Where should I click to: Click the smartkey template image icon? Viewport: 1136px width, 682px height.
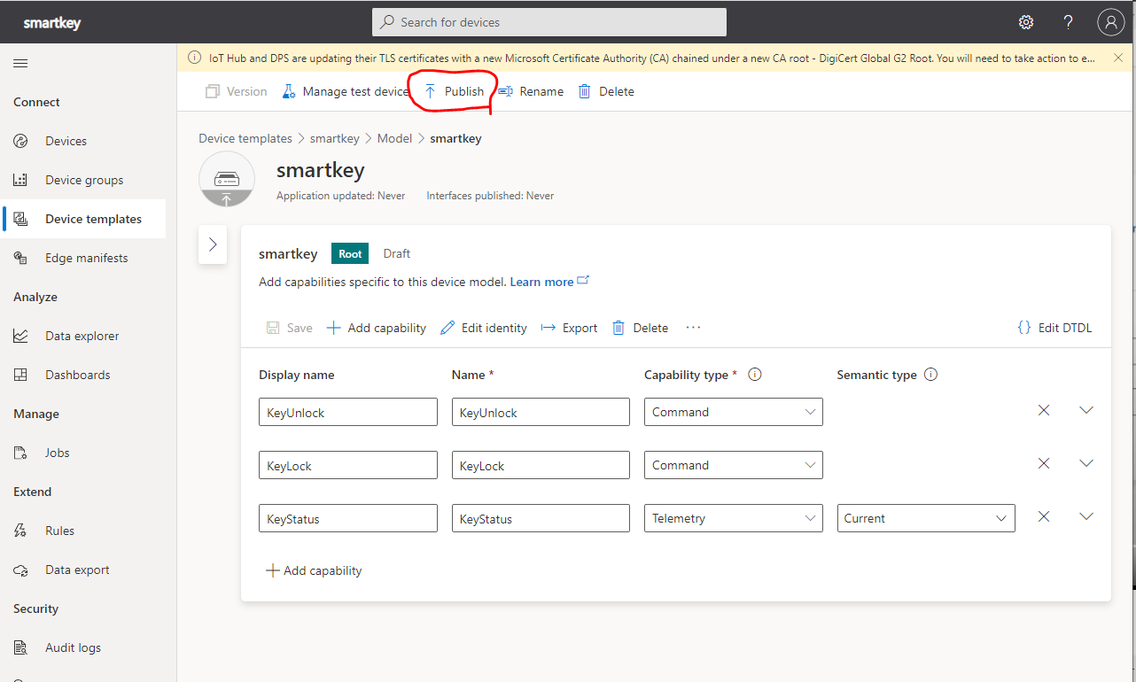(x=227, y=179)
